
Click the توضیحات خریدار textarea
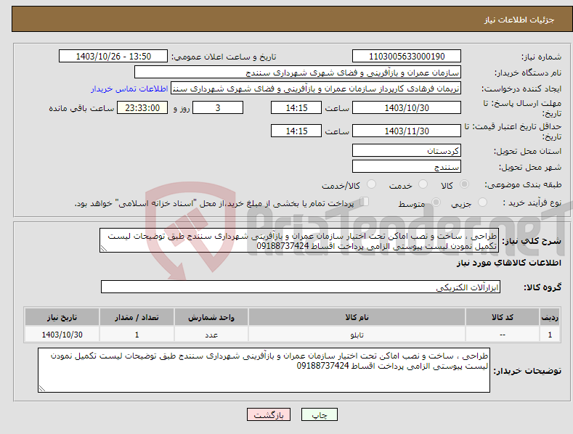click(264, 370)
